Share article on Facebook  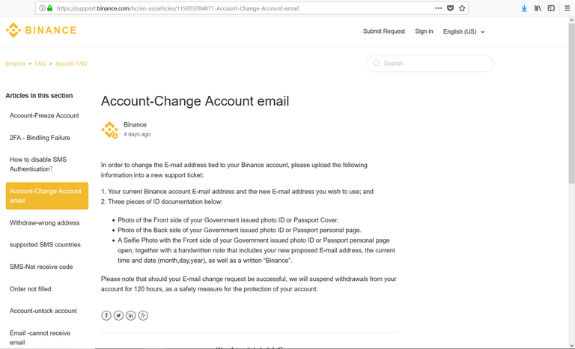[x=106, y=315]
